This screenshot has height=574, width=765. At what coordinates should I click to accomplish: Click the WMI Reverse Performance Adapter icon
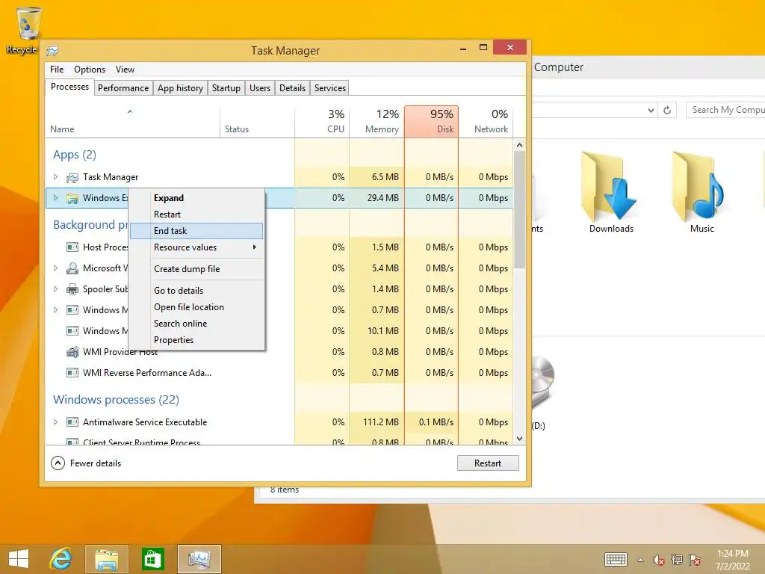[72, 373]
